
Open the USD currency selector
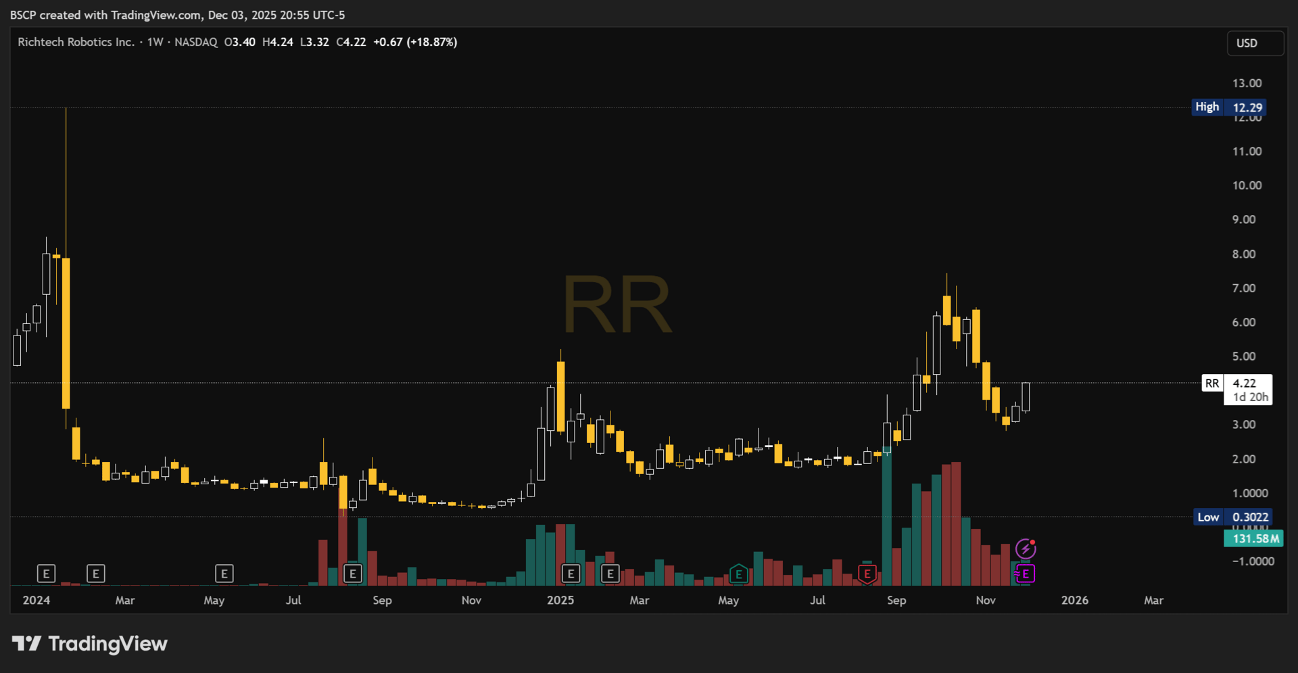[x=1255, y=43]
